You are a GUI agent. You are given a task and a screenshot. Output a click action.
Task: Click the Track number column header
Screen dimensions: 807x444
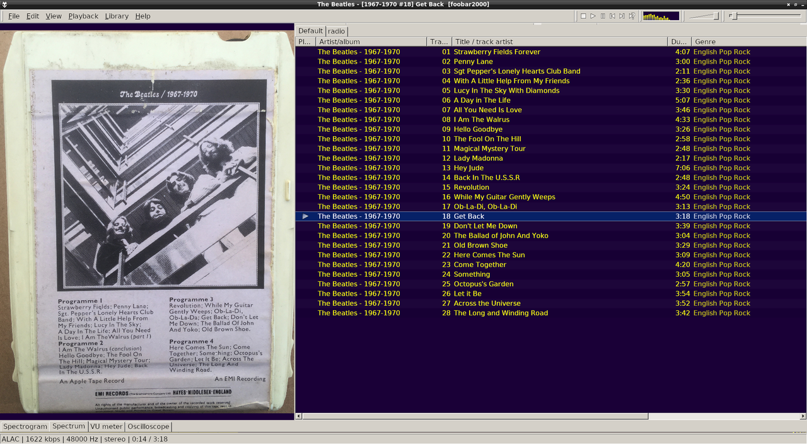tap(439, 42)
